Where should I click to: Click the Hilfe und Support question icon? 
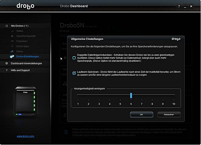(x=7, y=70)
